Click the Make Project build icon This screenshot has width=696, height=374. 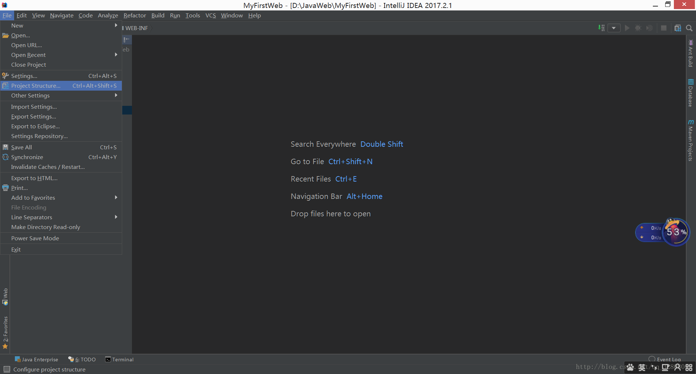coord(601,28)
